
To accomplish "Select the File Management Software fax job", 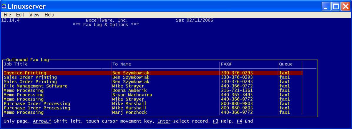I will point(35,86).
